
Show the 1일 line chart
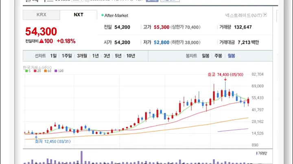(x=53, y=56)
